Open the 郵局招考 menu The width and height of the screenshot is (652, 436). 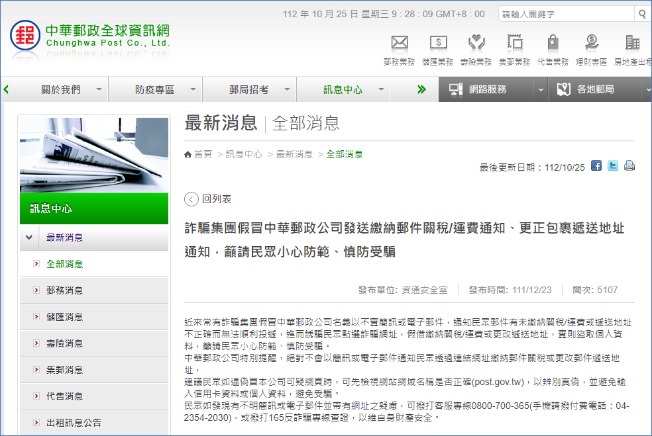248,90
